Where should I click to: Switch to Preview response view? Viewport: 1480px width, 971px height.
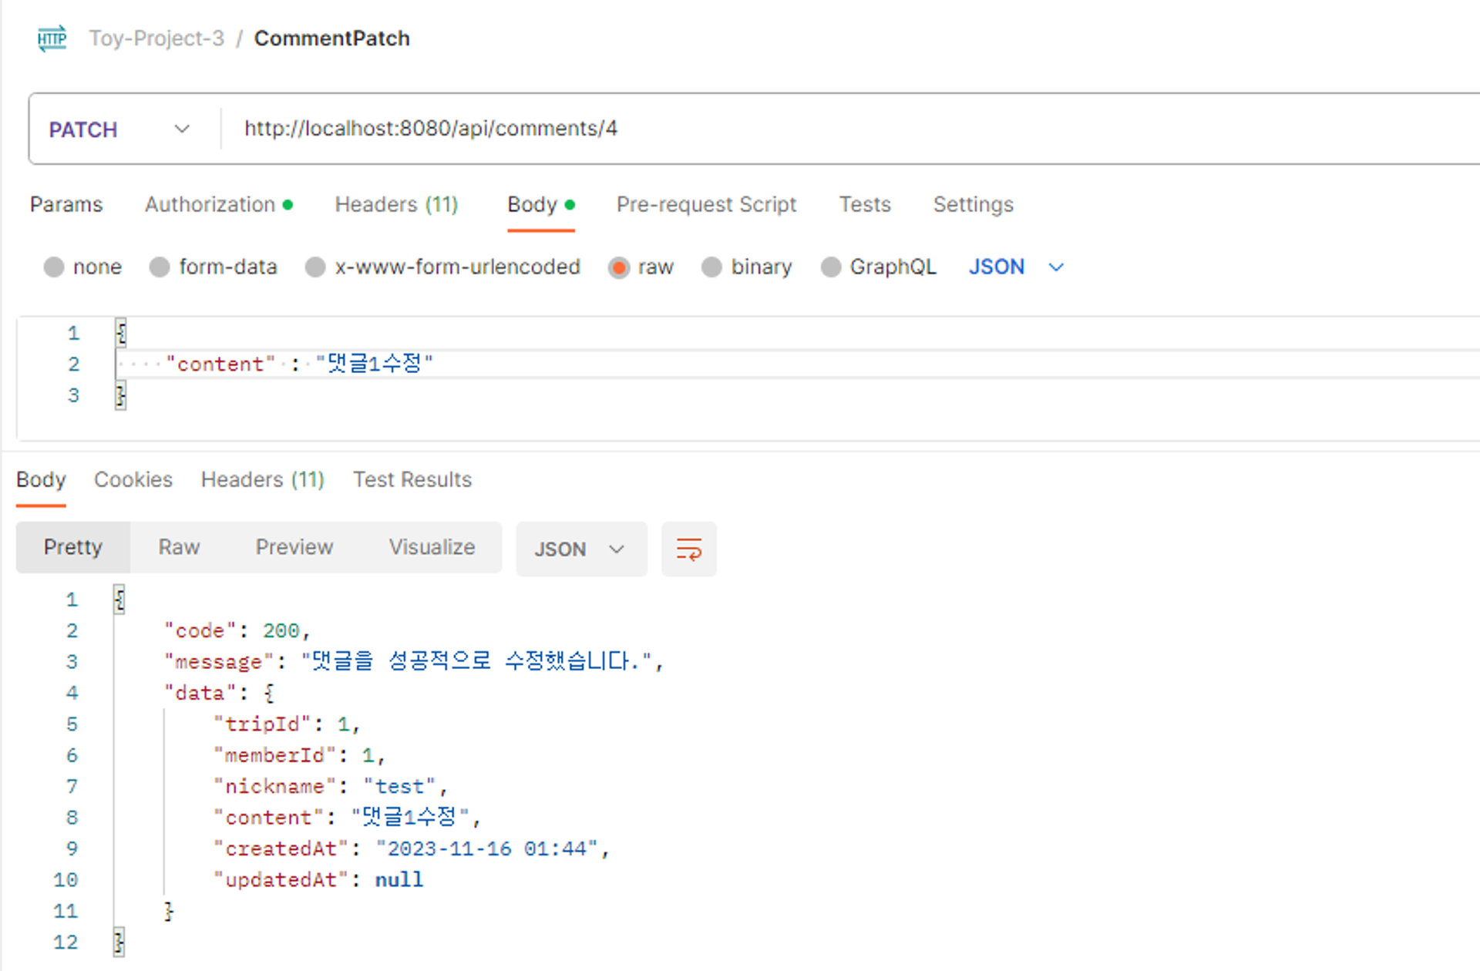[x=294, y=547]
